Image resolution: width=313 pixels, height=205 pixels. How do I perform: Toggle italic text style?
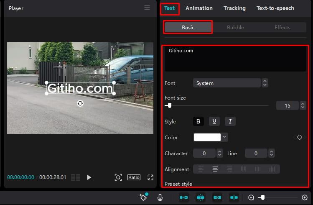click(230, 121)
